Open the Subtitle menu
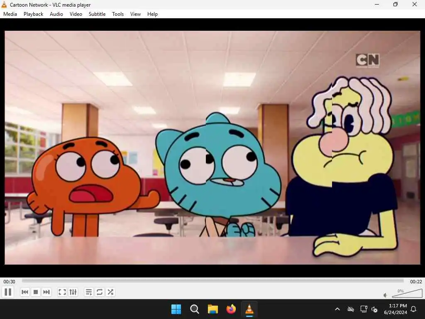 coord(97,14)
